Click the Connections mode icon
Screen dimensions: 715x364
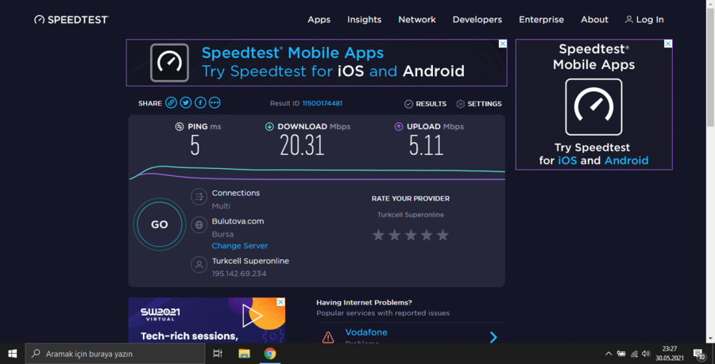(x=199, y=197)
